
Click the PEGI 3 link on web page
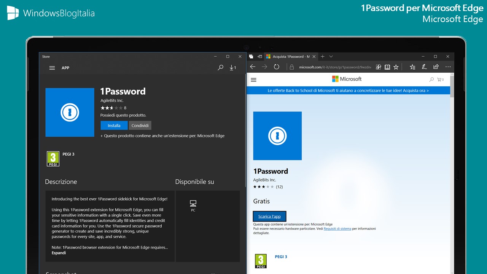[x=281, y=257]
